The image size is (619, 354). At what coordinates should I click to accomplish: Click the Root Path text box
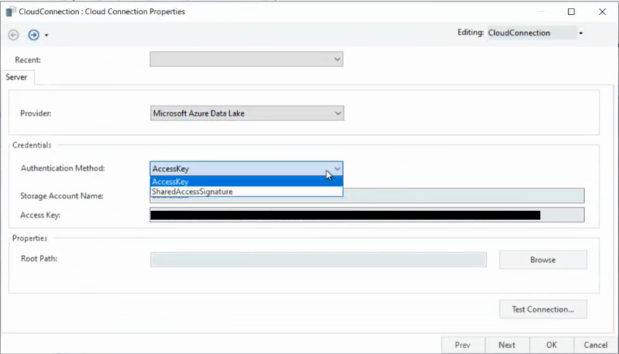pyautogui.click(x=318, y=260)
